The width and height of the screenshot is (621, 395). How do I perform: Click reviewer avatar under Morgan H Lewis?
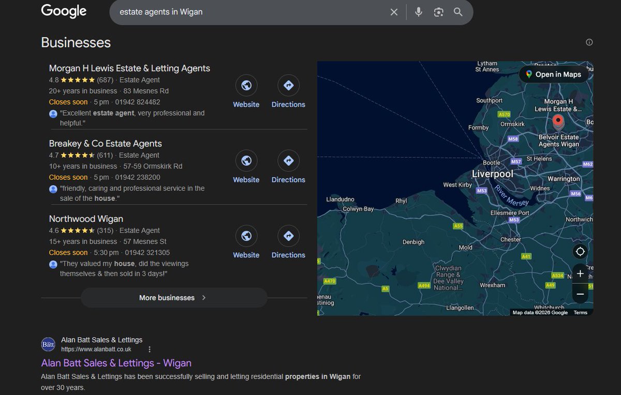pyautogui.click(x=53, y=113)
